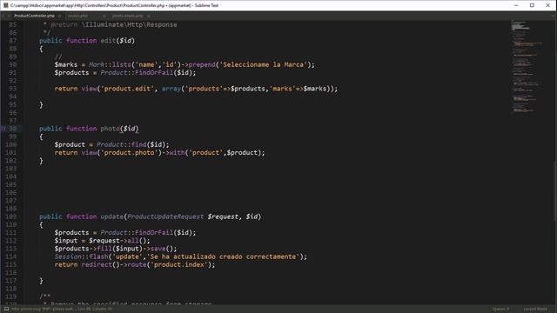Switch to the photo.blade.php tab
Screen dimensions: 557x313
[128, 16]
